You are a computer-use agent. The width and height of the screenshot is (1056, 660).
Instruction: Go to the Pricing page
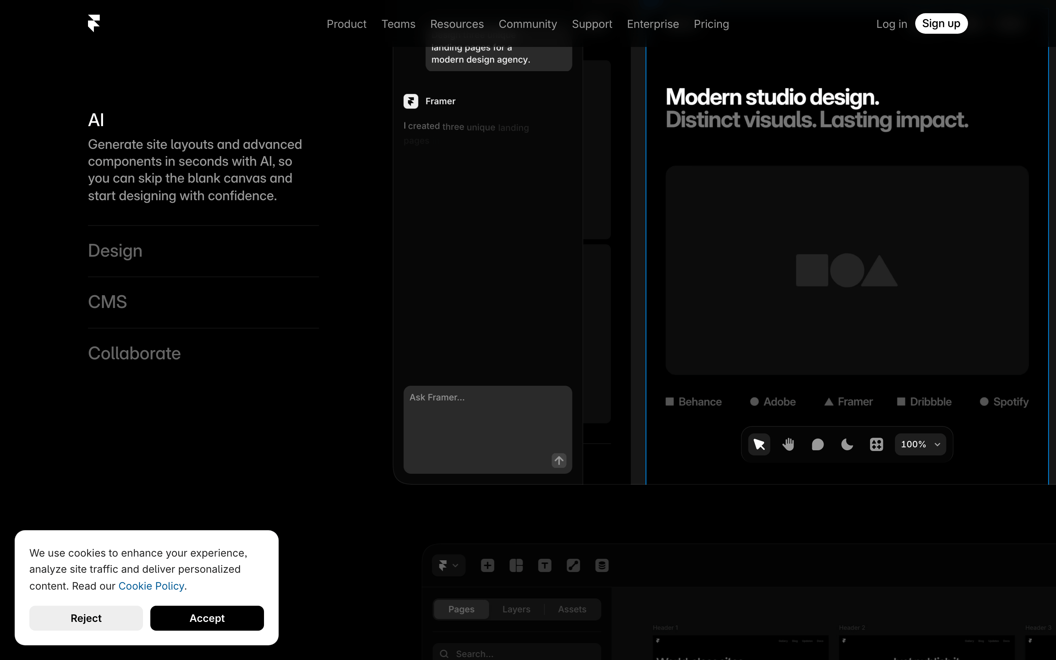click(711, 24)
